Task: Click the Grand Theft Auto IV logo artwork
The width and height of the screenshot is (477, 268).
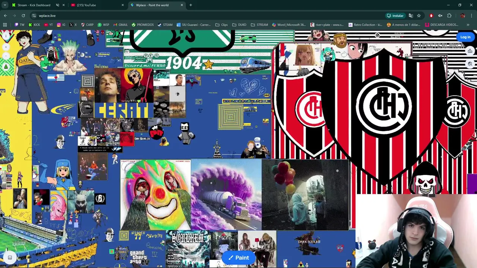Action: pyautogui.click(x=139, y=258)
